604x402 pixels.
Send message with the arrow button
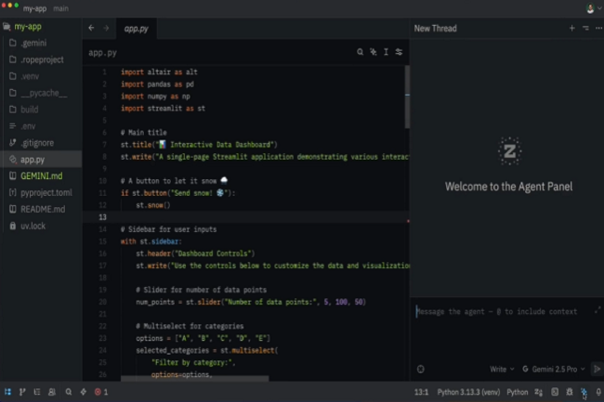597,370
